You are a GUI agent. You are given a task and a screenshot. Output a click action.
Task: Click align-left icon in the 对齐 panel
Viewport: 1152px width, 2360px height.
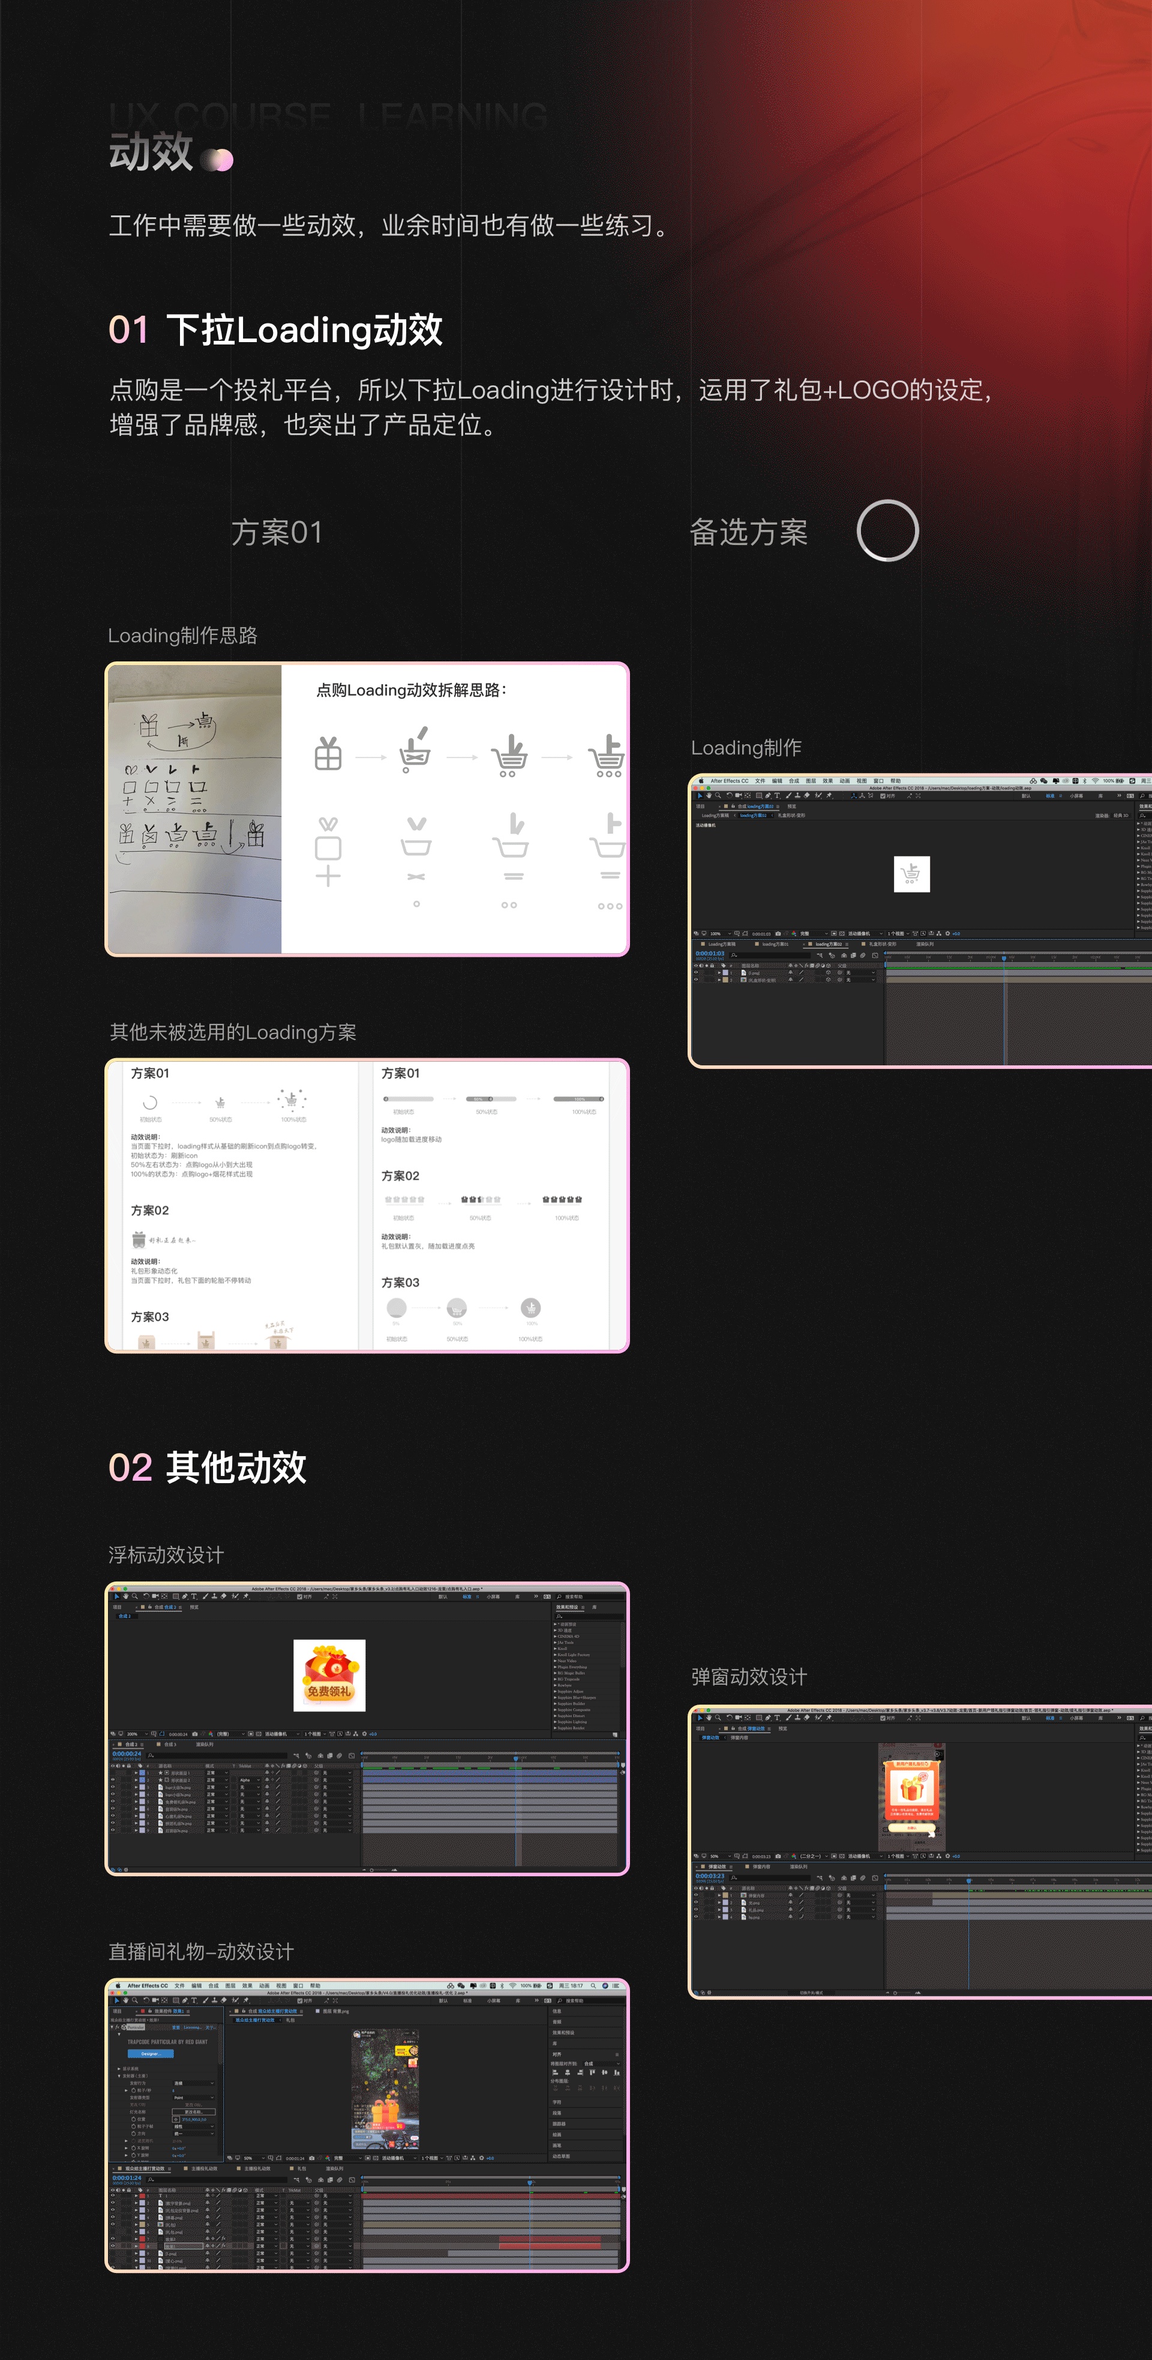click(x=555, y=2073)
